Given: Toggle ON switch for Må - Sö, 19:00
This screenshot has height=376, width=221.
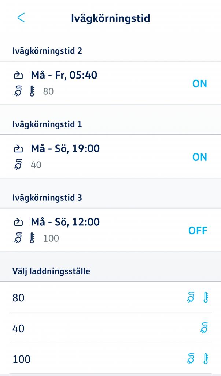Looking at the screenshot, I should (200, 157).
